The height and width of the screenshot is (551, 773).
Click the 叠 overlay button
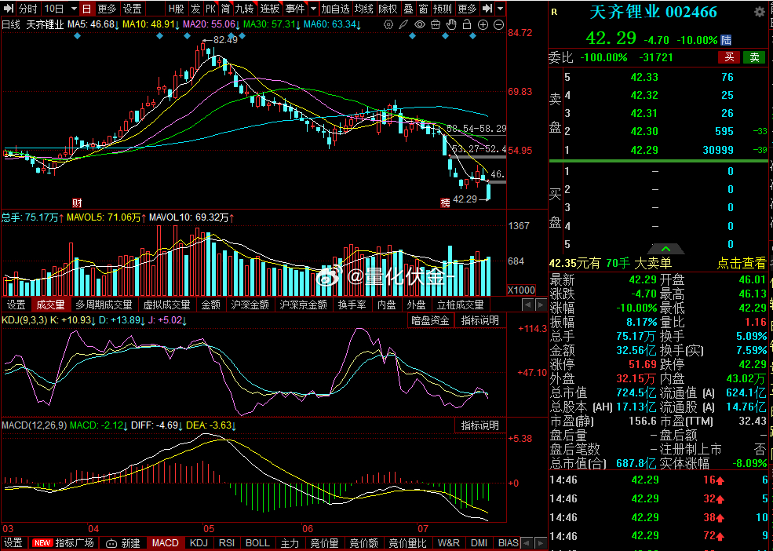(x=408, y=9)
